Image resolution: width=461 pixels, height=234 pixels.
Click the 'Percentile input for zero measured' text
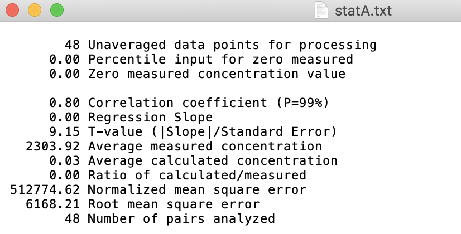tap(220, 59)
